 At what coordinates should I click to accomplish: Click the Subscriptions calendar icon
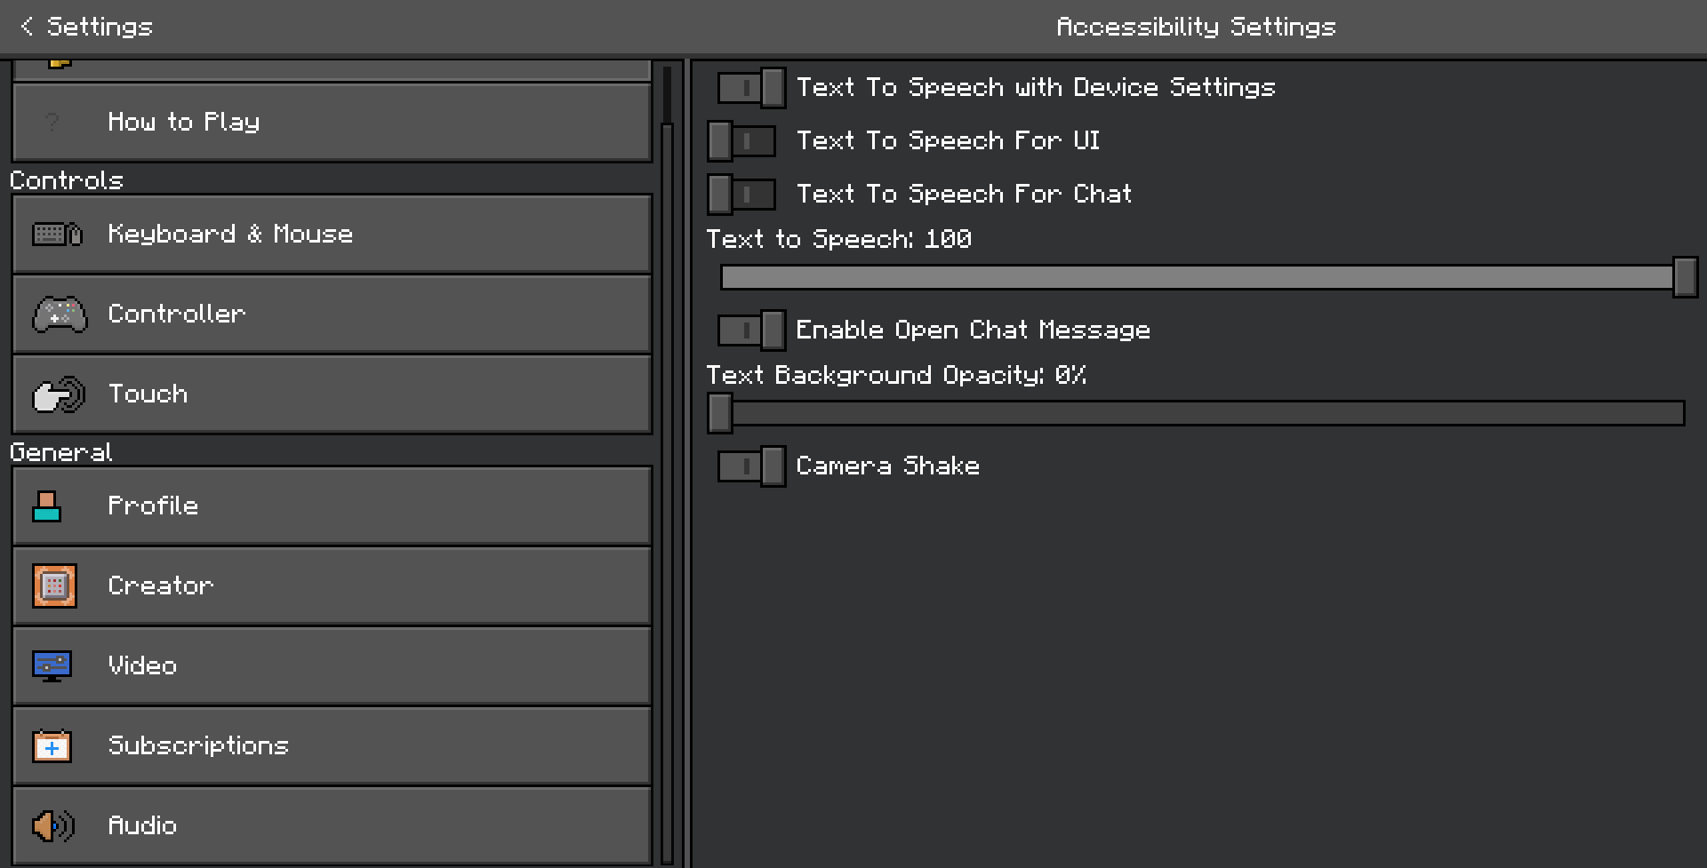coord(52,746)
